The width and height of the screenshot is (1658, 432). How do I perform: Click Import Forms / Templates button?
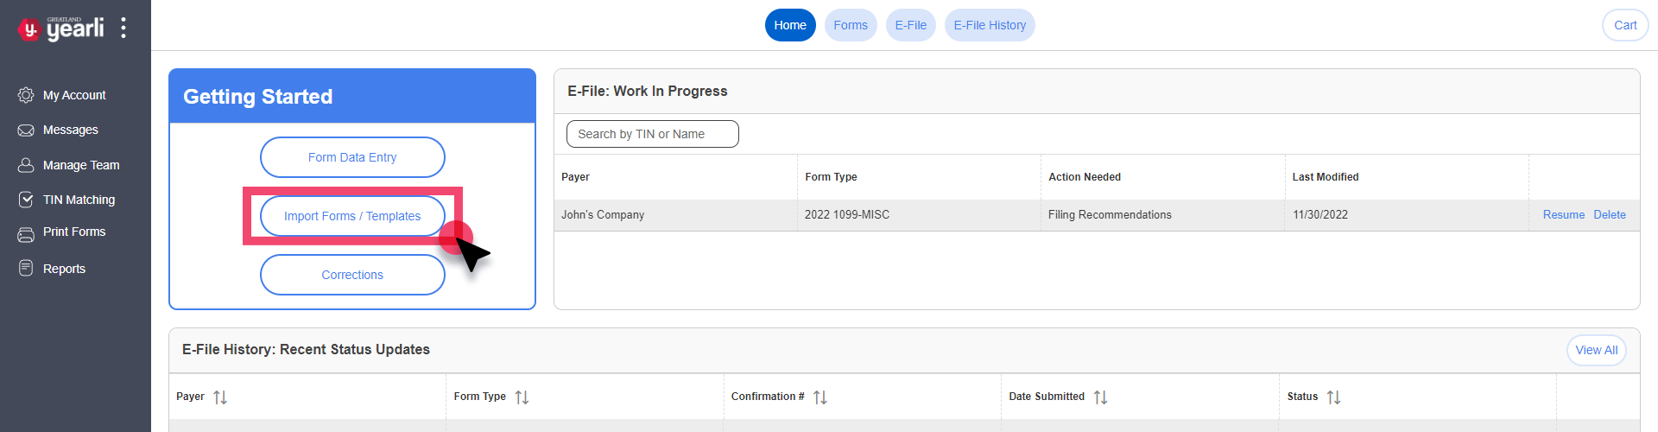[352, 216]
